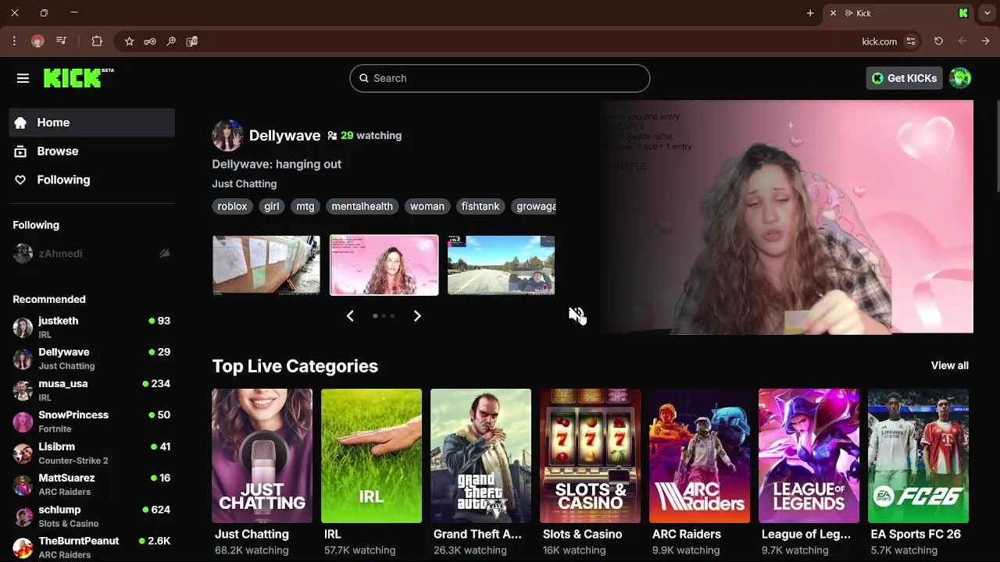View site information icon next to kick.com

tap(911, 41)
